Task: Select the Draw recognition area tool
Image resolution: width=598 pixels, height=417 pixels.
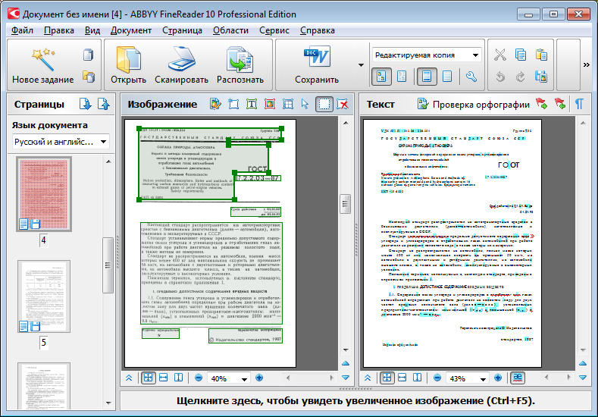Action: click(233, 104)
